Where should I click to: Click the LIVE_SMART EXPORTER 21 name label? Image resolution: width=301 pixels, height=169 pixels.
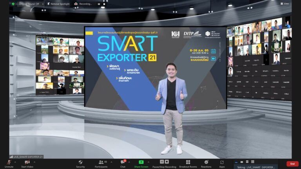point(28,157)
